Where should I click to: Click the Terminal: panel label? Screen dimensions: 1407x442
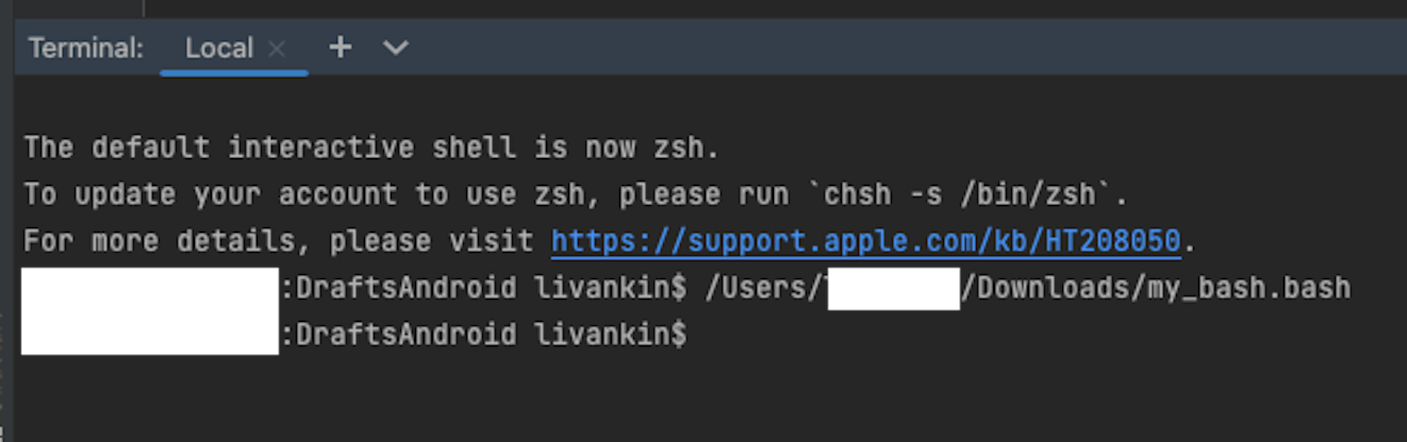86,48
